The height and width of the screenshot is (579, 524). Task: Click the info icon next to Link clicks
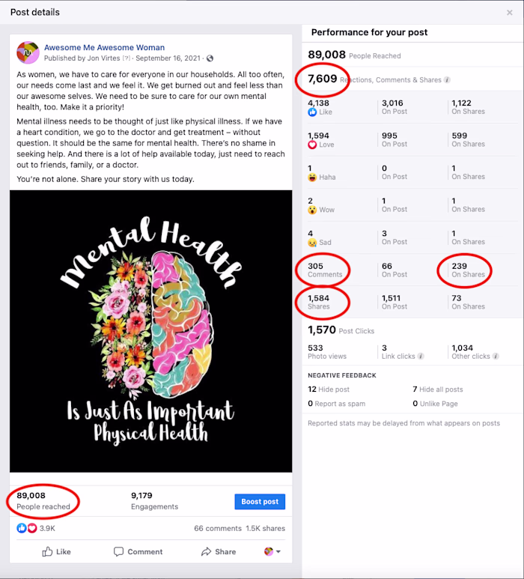point(421,357)
